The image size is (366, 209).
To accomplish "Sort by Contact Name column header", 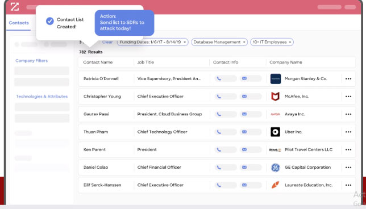I will (98, 62).
